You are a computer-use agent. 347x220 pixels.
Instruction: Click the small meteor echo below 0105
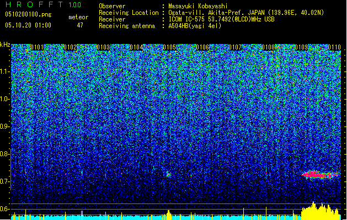[168, 174]
